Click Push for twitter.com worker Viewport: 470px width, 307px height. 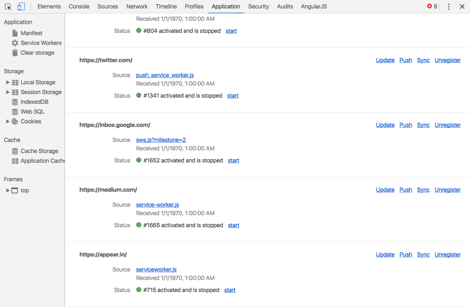pyautogui.click(x=406, y=60)
